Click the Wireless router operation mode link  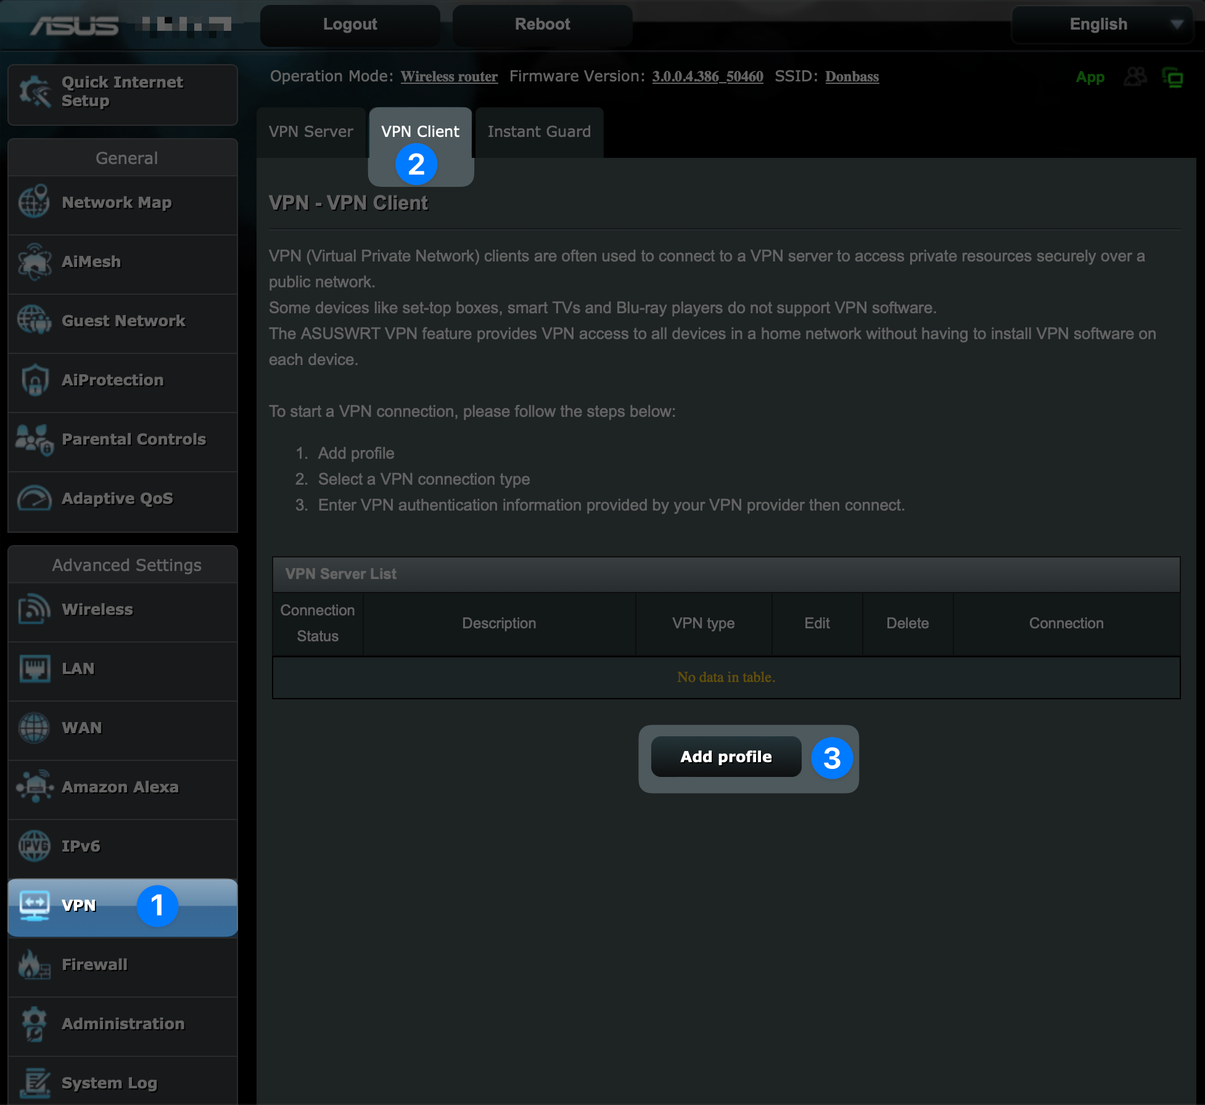tap(449, 77)
